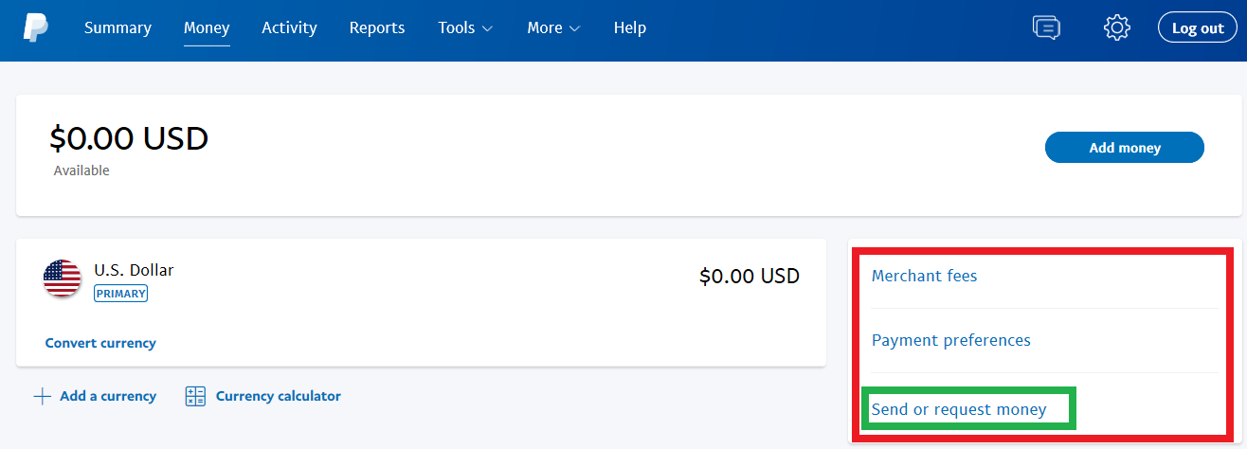Open the Activity page
1247x449 pixels.
click(x=289, y=27)
